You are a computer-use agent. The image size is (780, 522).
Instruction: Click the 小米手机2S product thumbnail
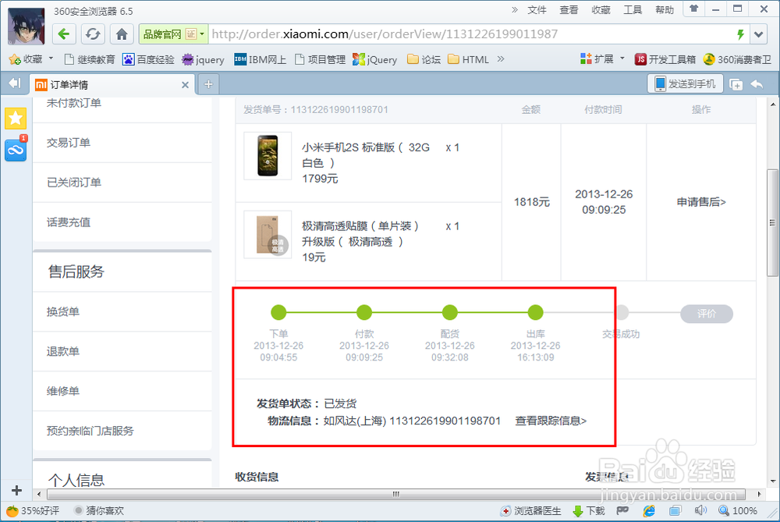tap(268, 156)
